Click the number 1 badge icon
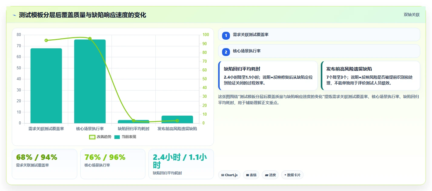 click(x=226, y=35)
